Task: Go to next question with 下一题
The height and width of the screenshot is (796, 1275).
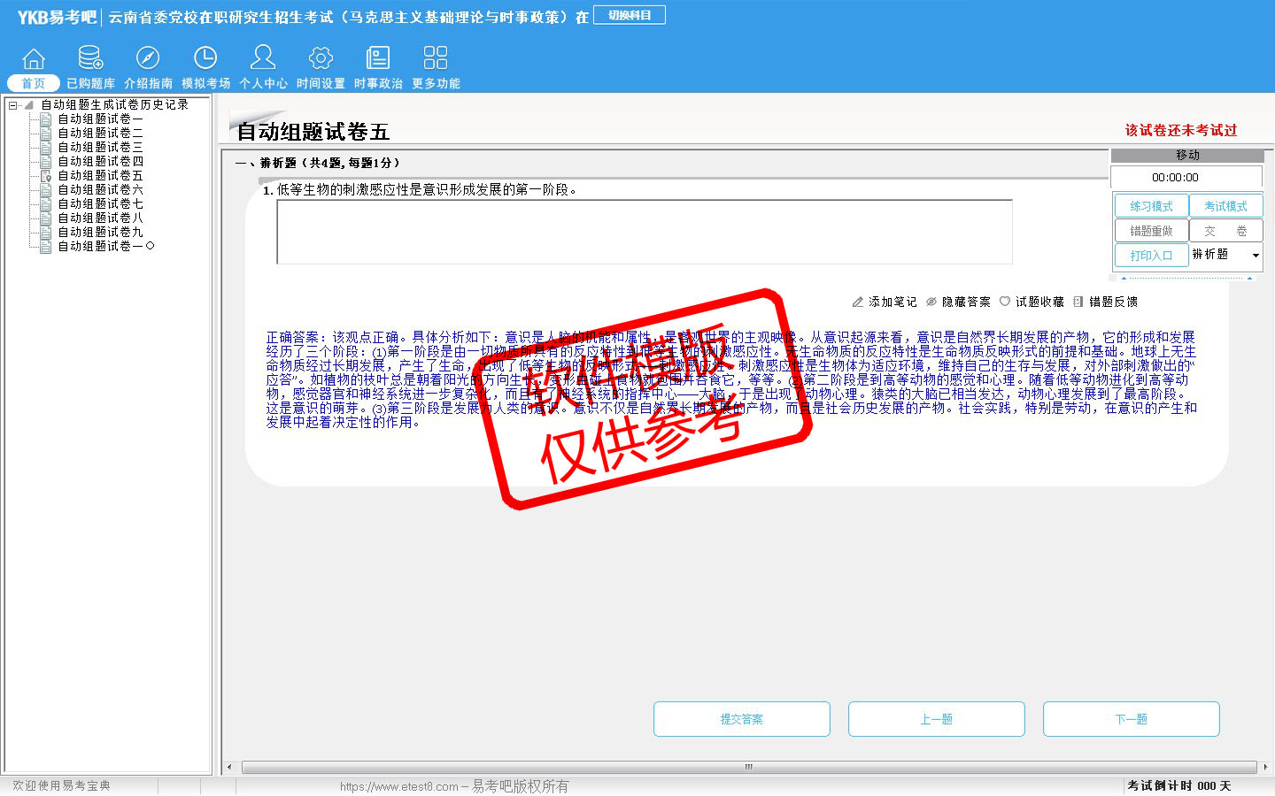Action: [1131, 719]
